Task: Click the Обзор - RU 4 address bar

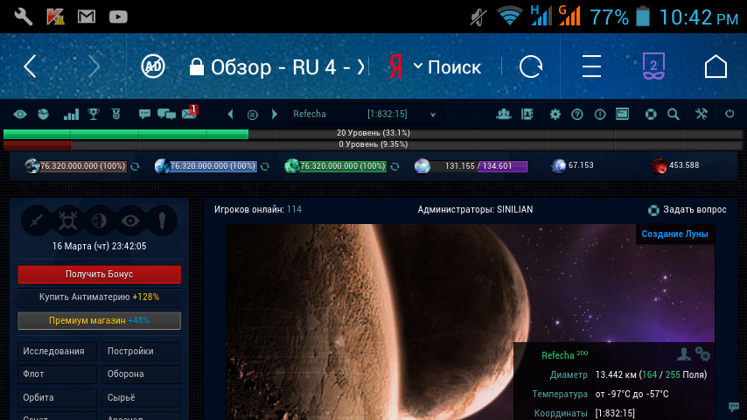Action: click(277, 67)
